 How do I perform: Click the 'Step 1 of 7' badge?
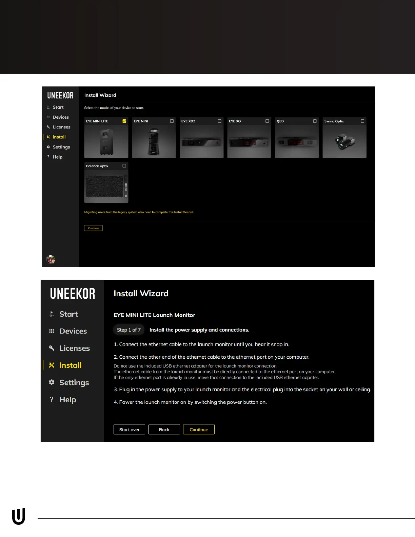(x=129, y=330)
